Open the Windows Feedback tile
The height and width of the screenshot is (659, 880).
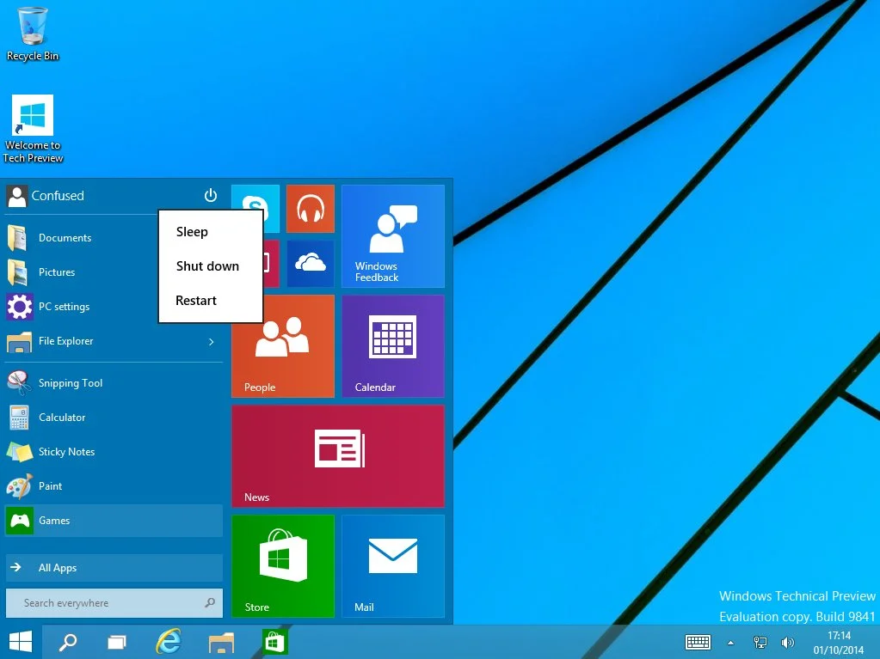(x=393, y=236)
